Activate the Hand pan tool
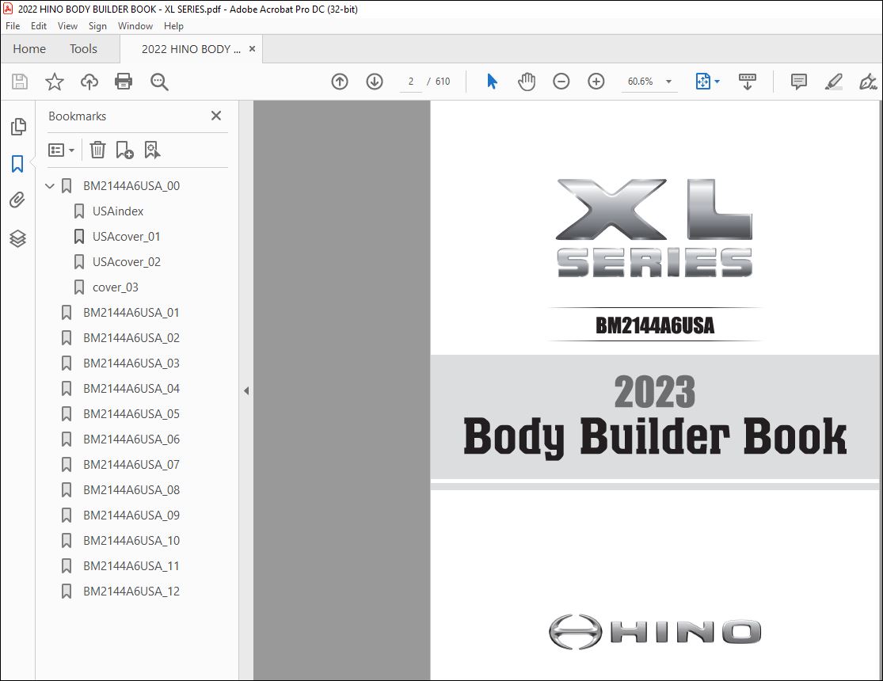The image size is (883, 681). [x=527, y=82]
